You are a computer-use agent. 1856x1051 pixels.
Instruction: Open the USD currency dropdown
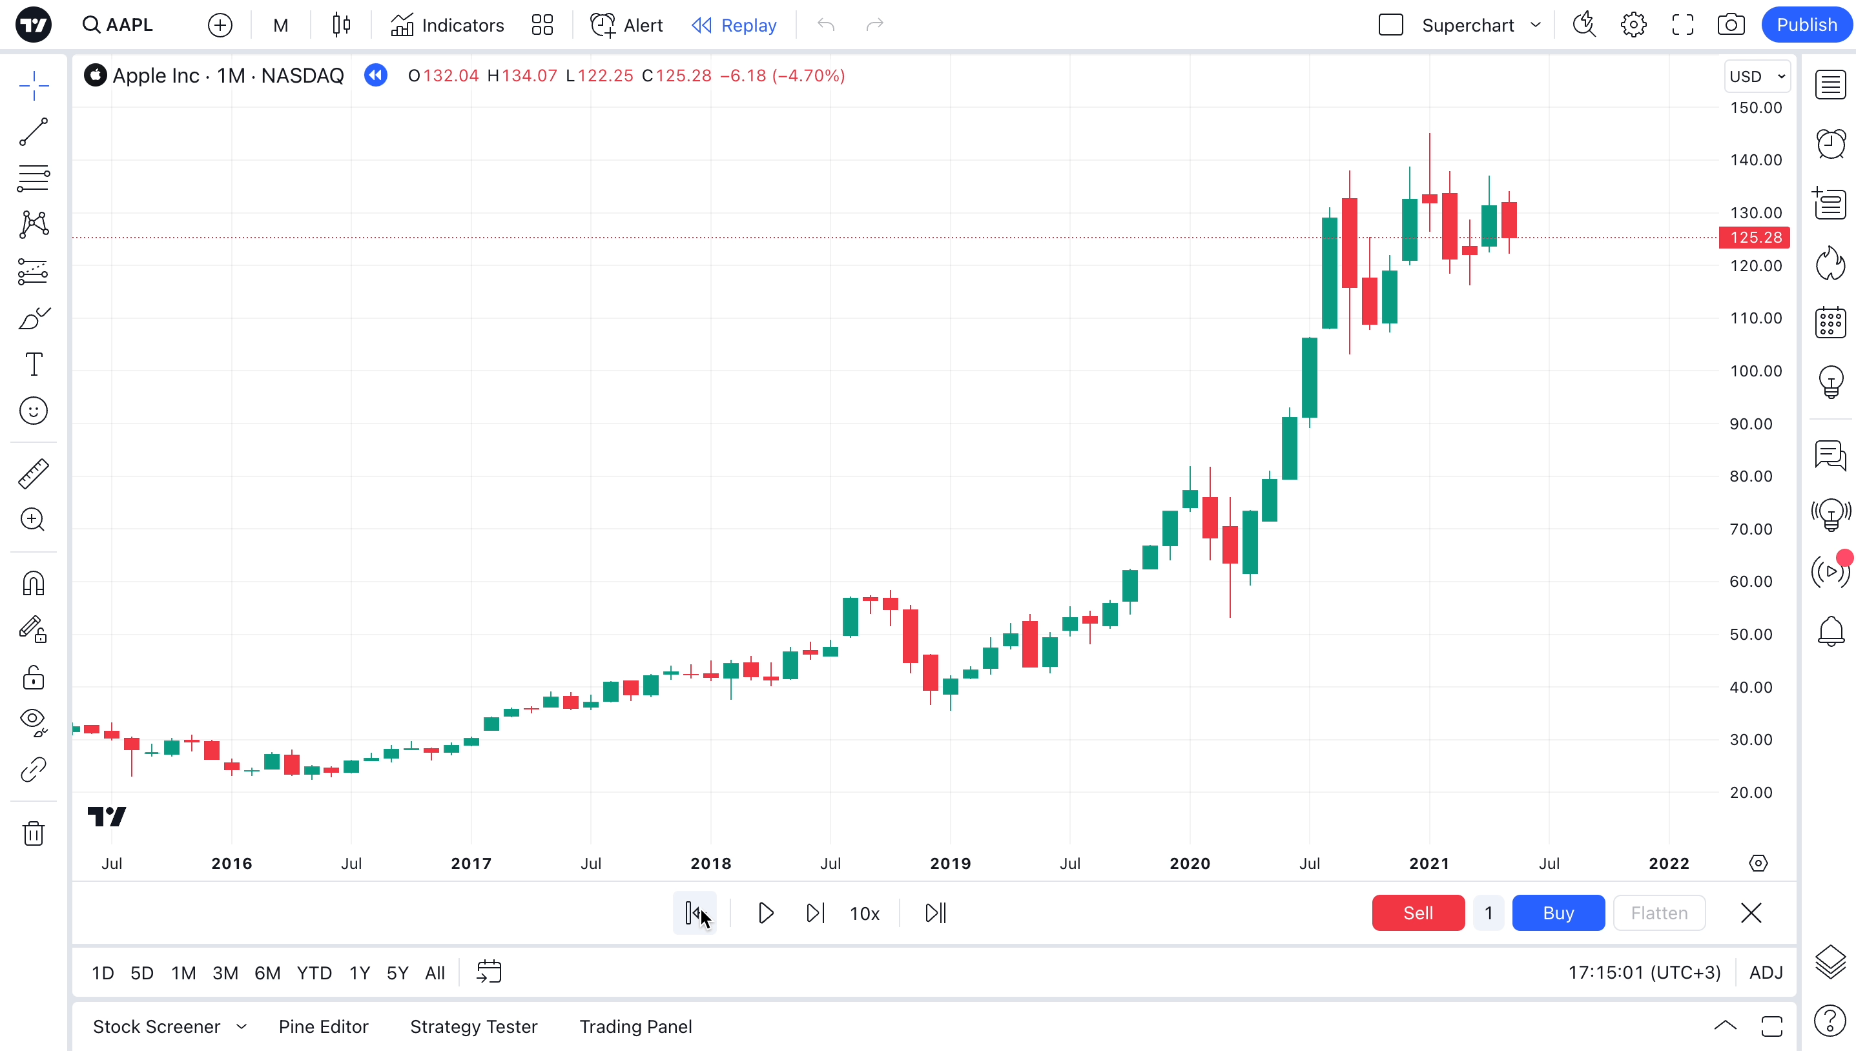[1757, 77]
